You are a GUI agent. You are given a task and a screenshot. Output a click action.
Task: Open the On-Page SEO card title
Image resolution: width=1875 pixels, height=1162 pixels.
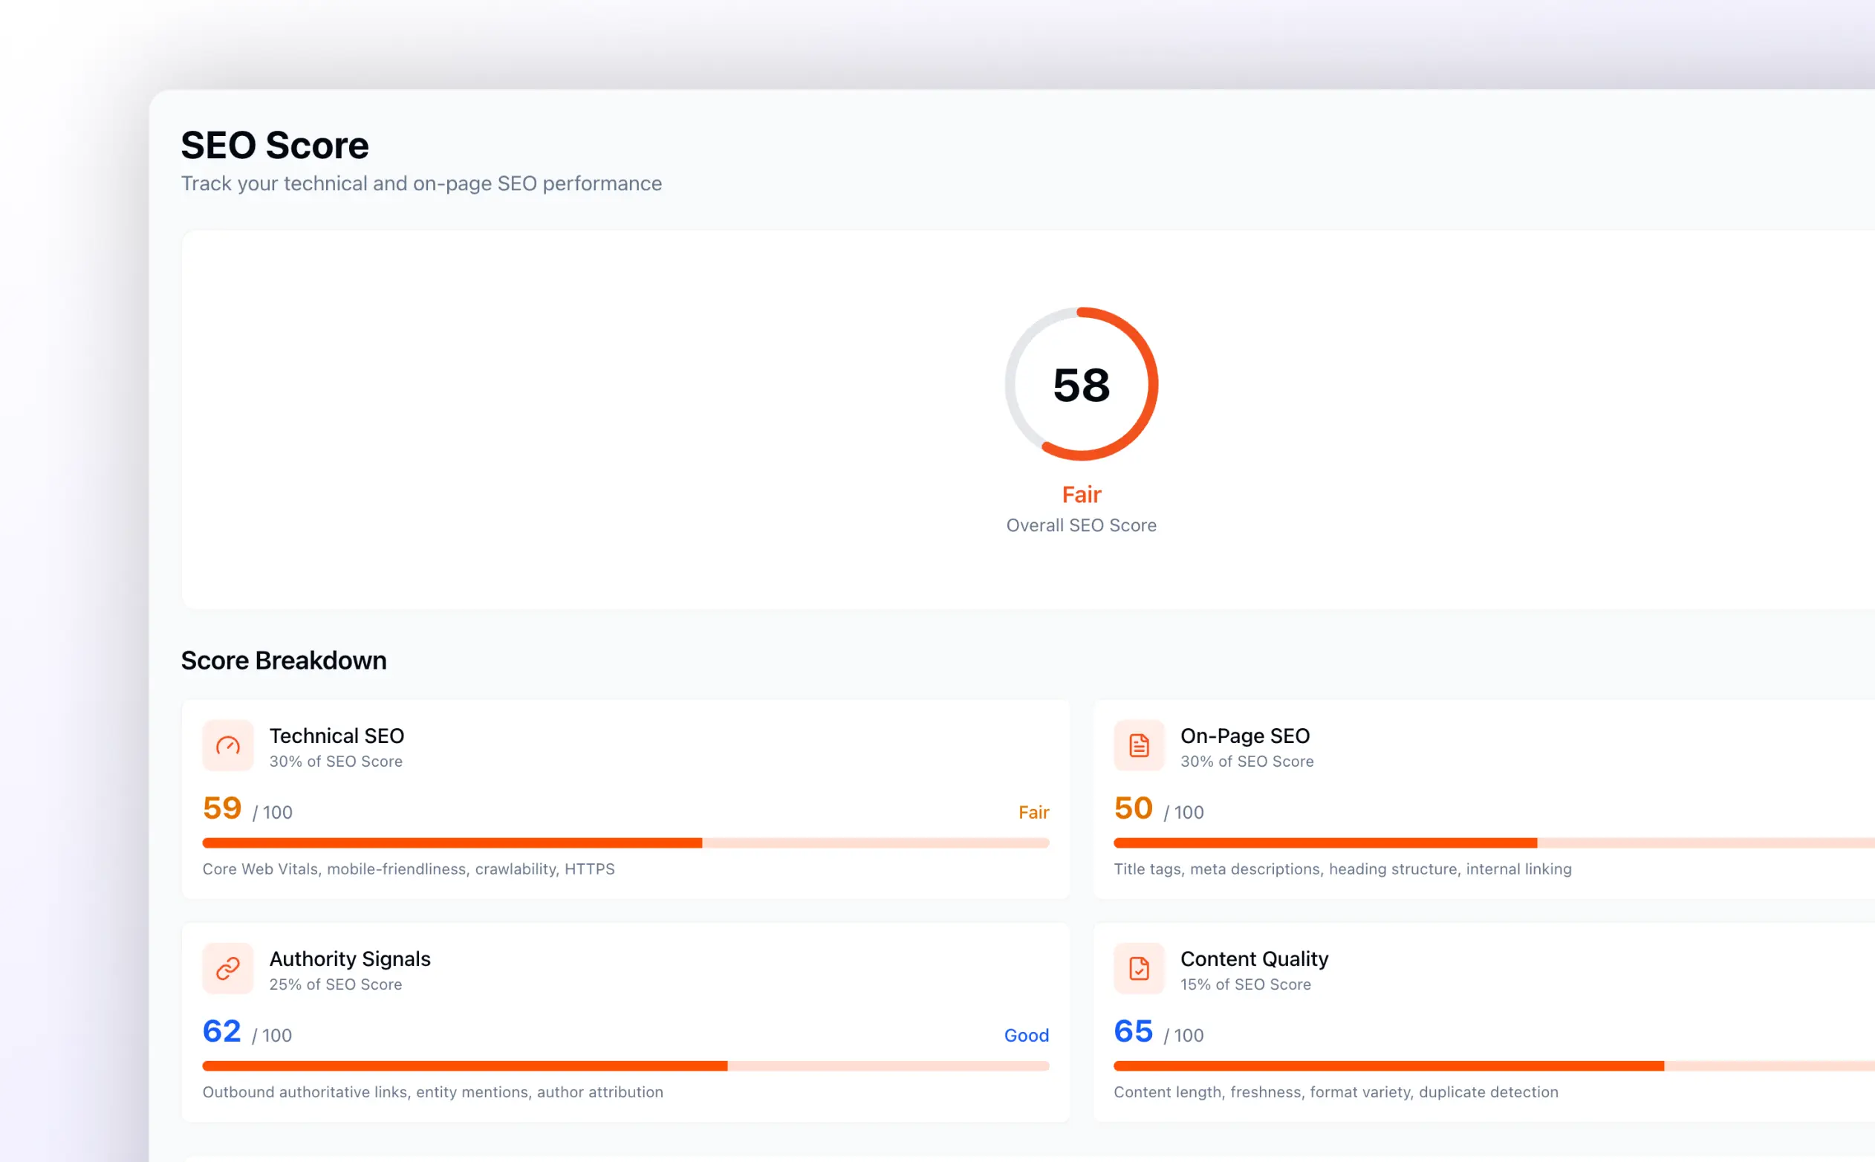click(x=1244, y=736)
